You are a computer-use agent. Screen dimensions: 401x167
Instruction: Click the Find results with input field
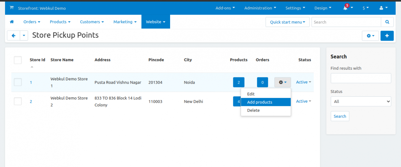pyautogui.click(x=361, y=78)
